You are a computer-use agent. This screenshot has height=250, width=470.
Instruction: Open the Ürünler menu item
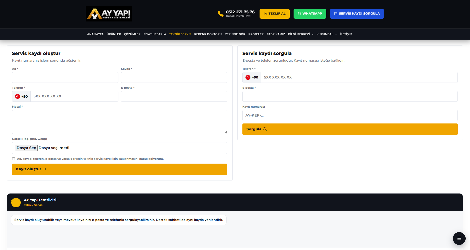click(x=114, y=34)
